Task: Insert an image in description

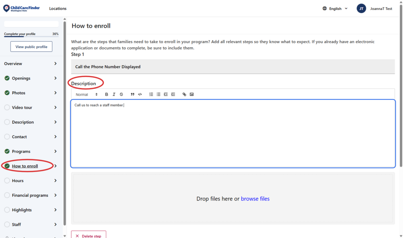Action: coord(192,94)
